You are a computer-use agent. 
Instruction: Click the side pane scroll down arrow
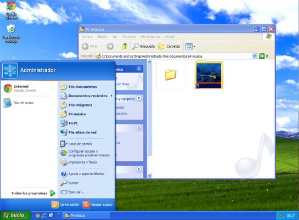point(150,176)
